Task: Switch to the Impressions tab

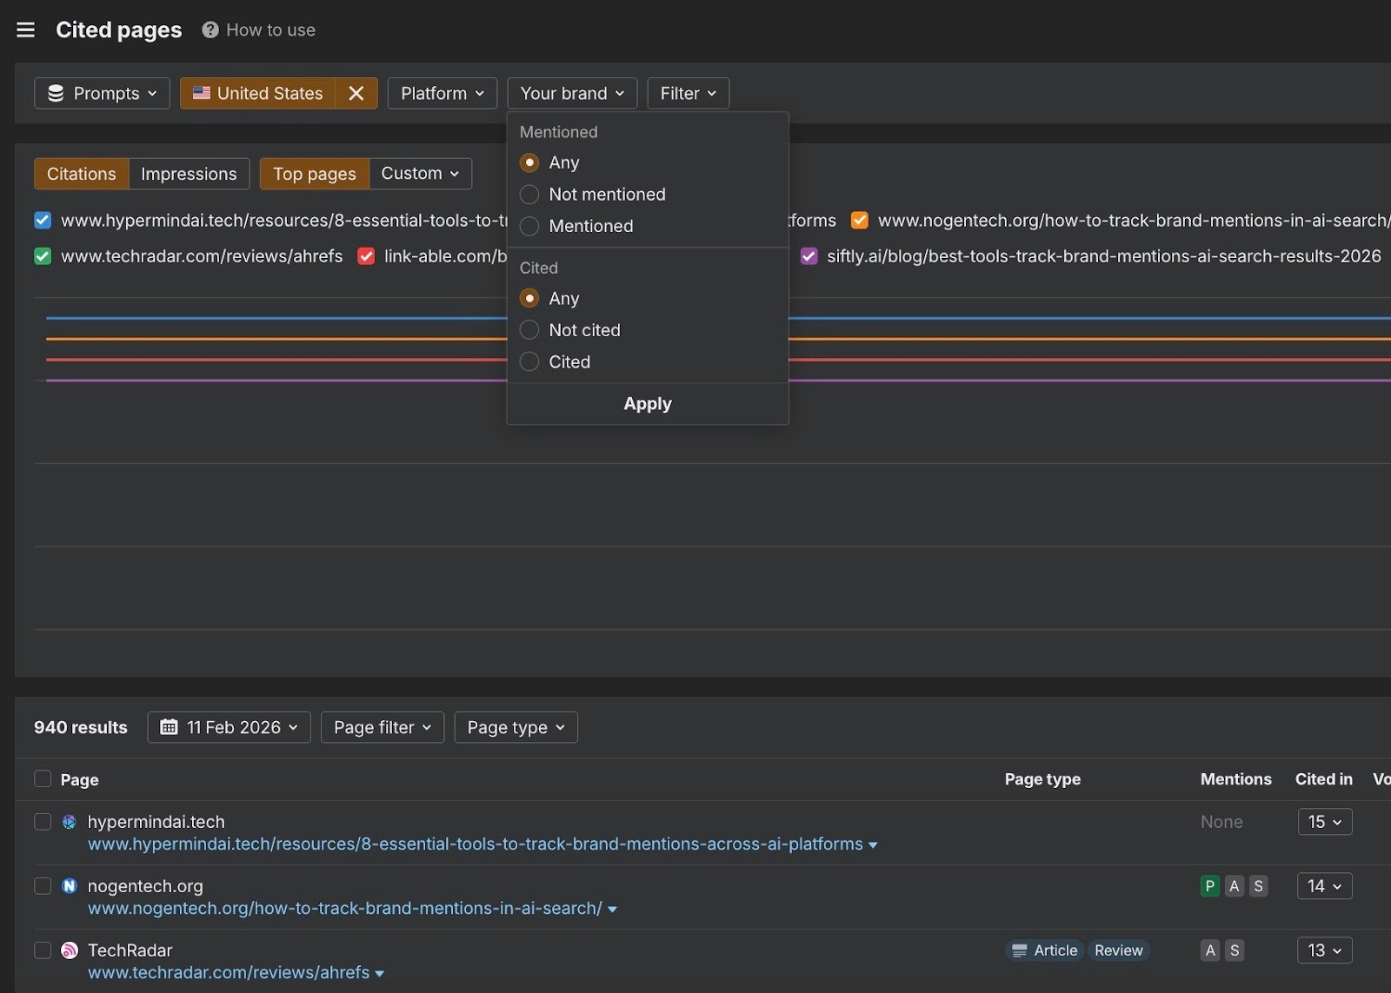Action: (189, 174)
